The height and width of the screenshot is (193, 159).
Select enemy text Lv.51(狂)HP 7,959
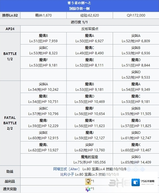(44, 41)
